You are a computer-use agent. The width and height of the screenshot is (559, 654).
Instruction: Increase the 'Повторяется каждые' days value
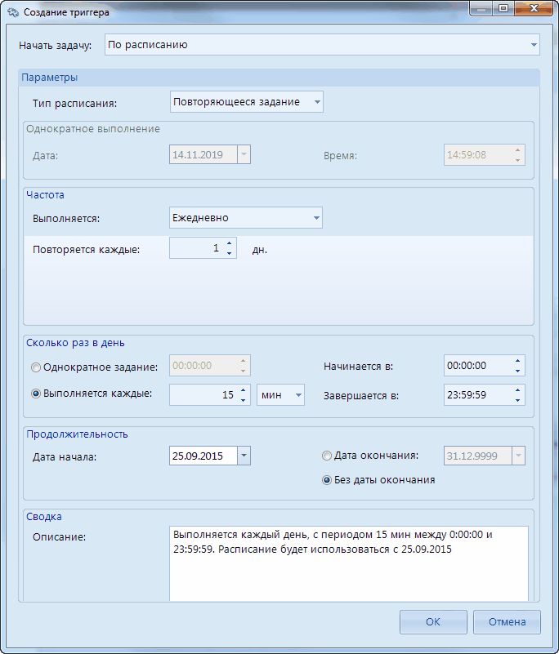[230, 243]
